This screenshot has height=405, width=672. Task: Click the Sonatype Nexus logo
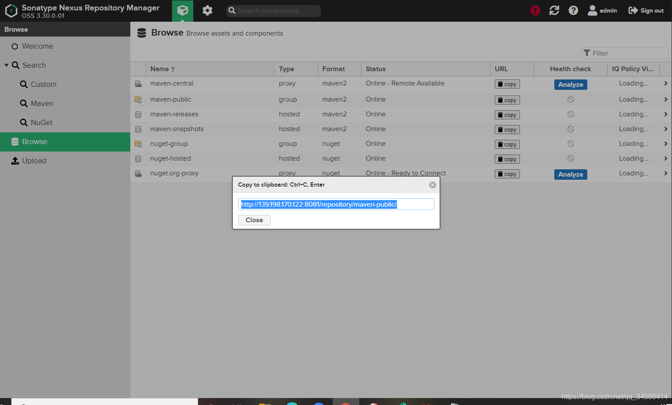tap(11, 11)
